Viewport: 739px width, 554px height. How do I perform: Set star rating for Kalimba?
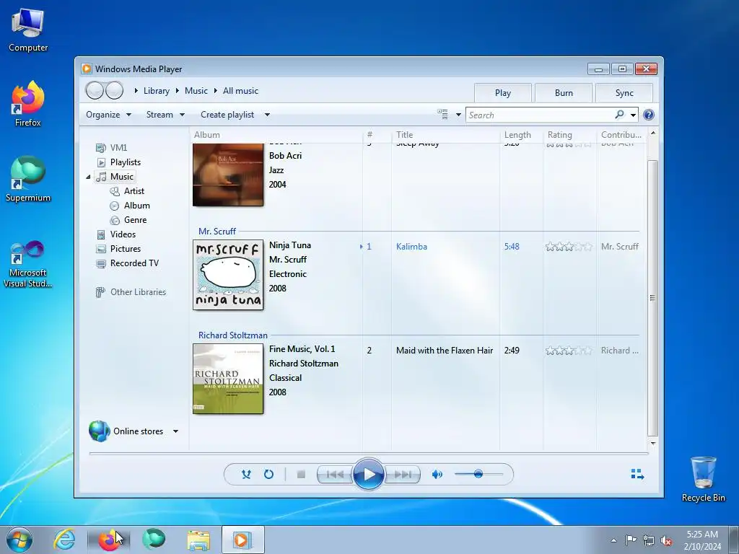pyautogui.click(x=569, y=247)
